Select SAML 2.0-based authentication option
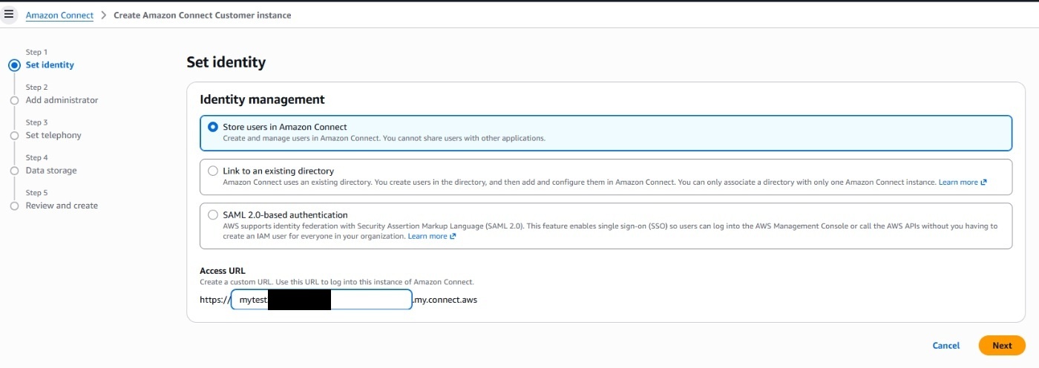Viewport: 1039px width, 368px height. coord(213,214)
